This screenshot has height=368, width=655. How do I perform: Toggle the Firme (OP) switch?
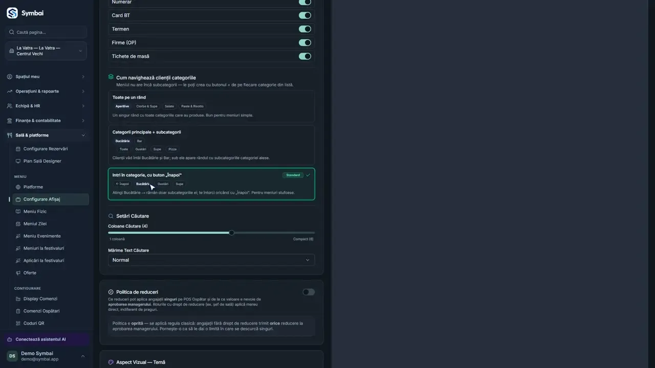pyautogui.click(x=305, y=43)
